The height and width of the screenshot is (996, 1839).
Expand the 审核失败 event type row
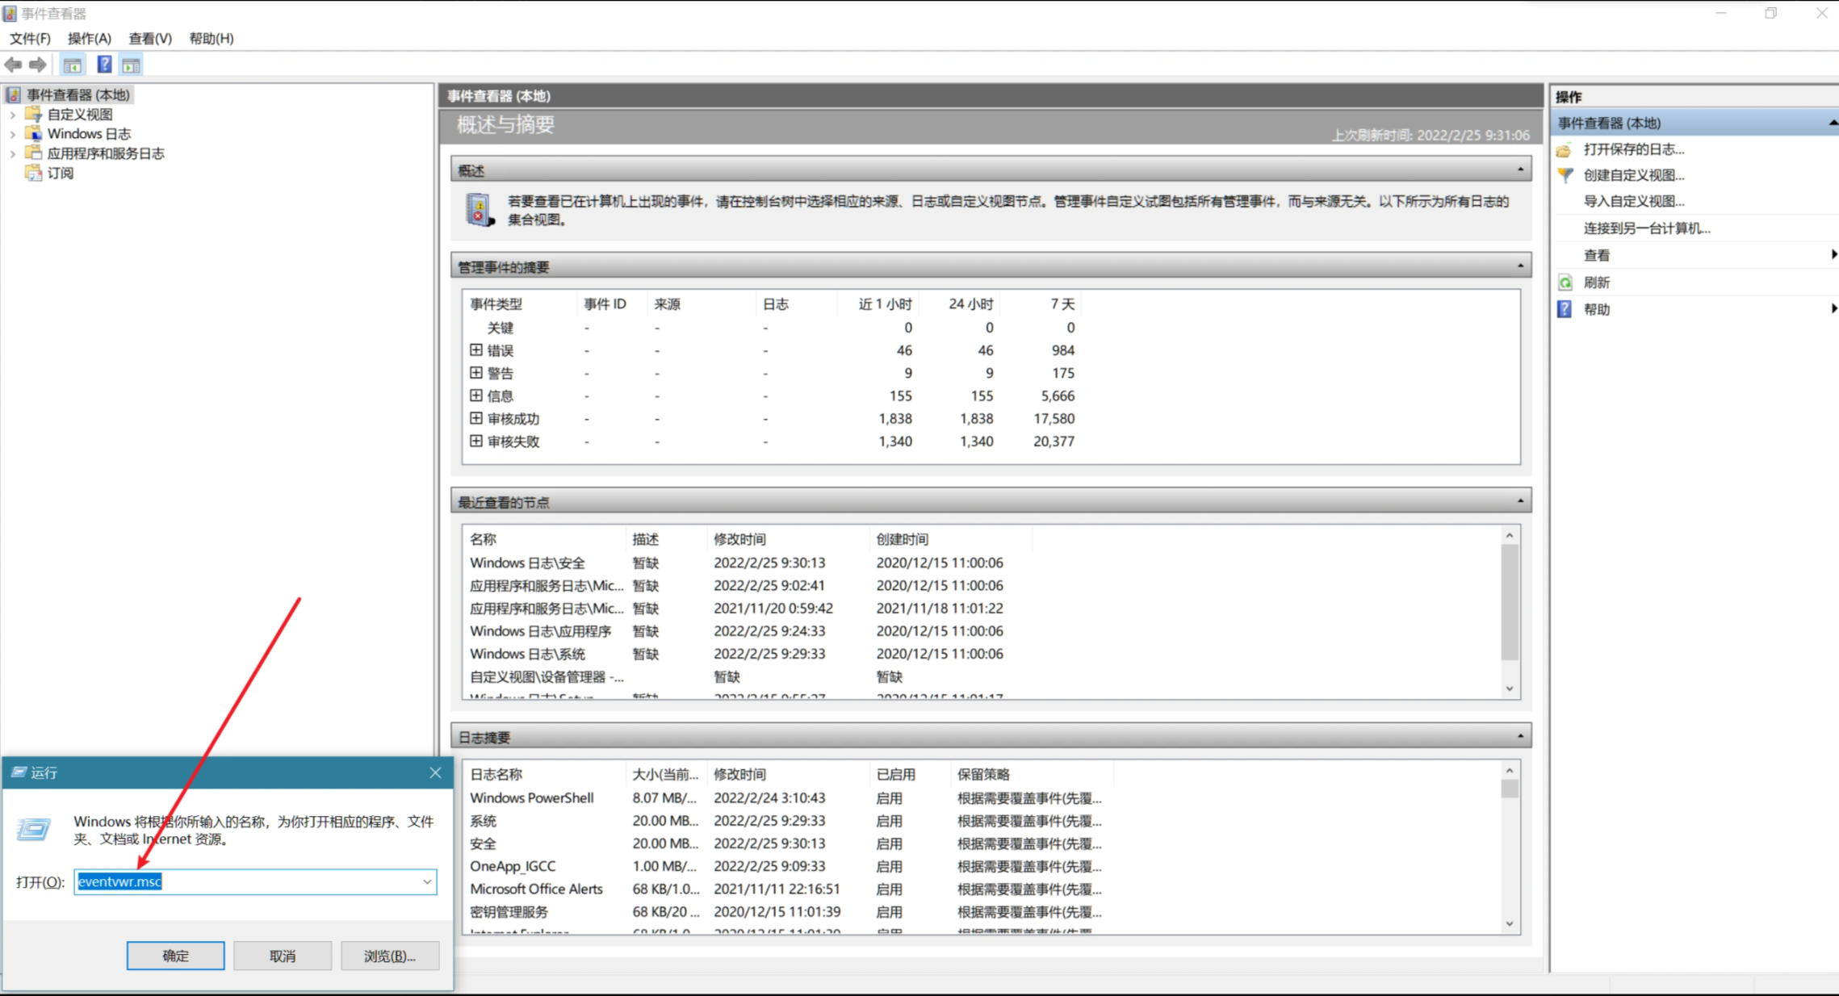(476, 442)
